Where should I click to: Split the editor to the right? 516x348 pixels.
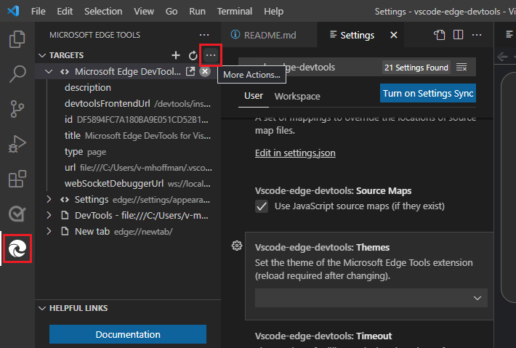pos(458,35)
